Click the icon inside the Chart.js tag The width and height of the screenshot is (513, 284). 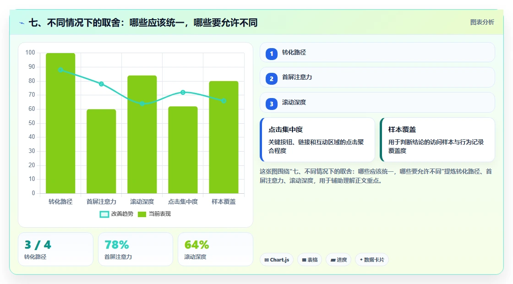(266, 260)
